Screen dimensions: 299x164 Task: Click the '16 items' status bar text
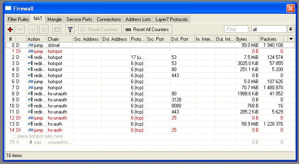[14, 156]
